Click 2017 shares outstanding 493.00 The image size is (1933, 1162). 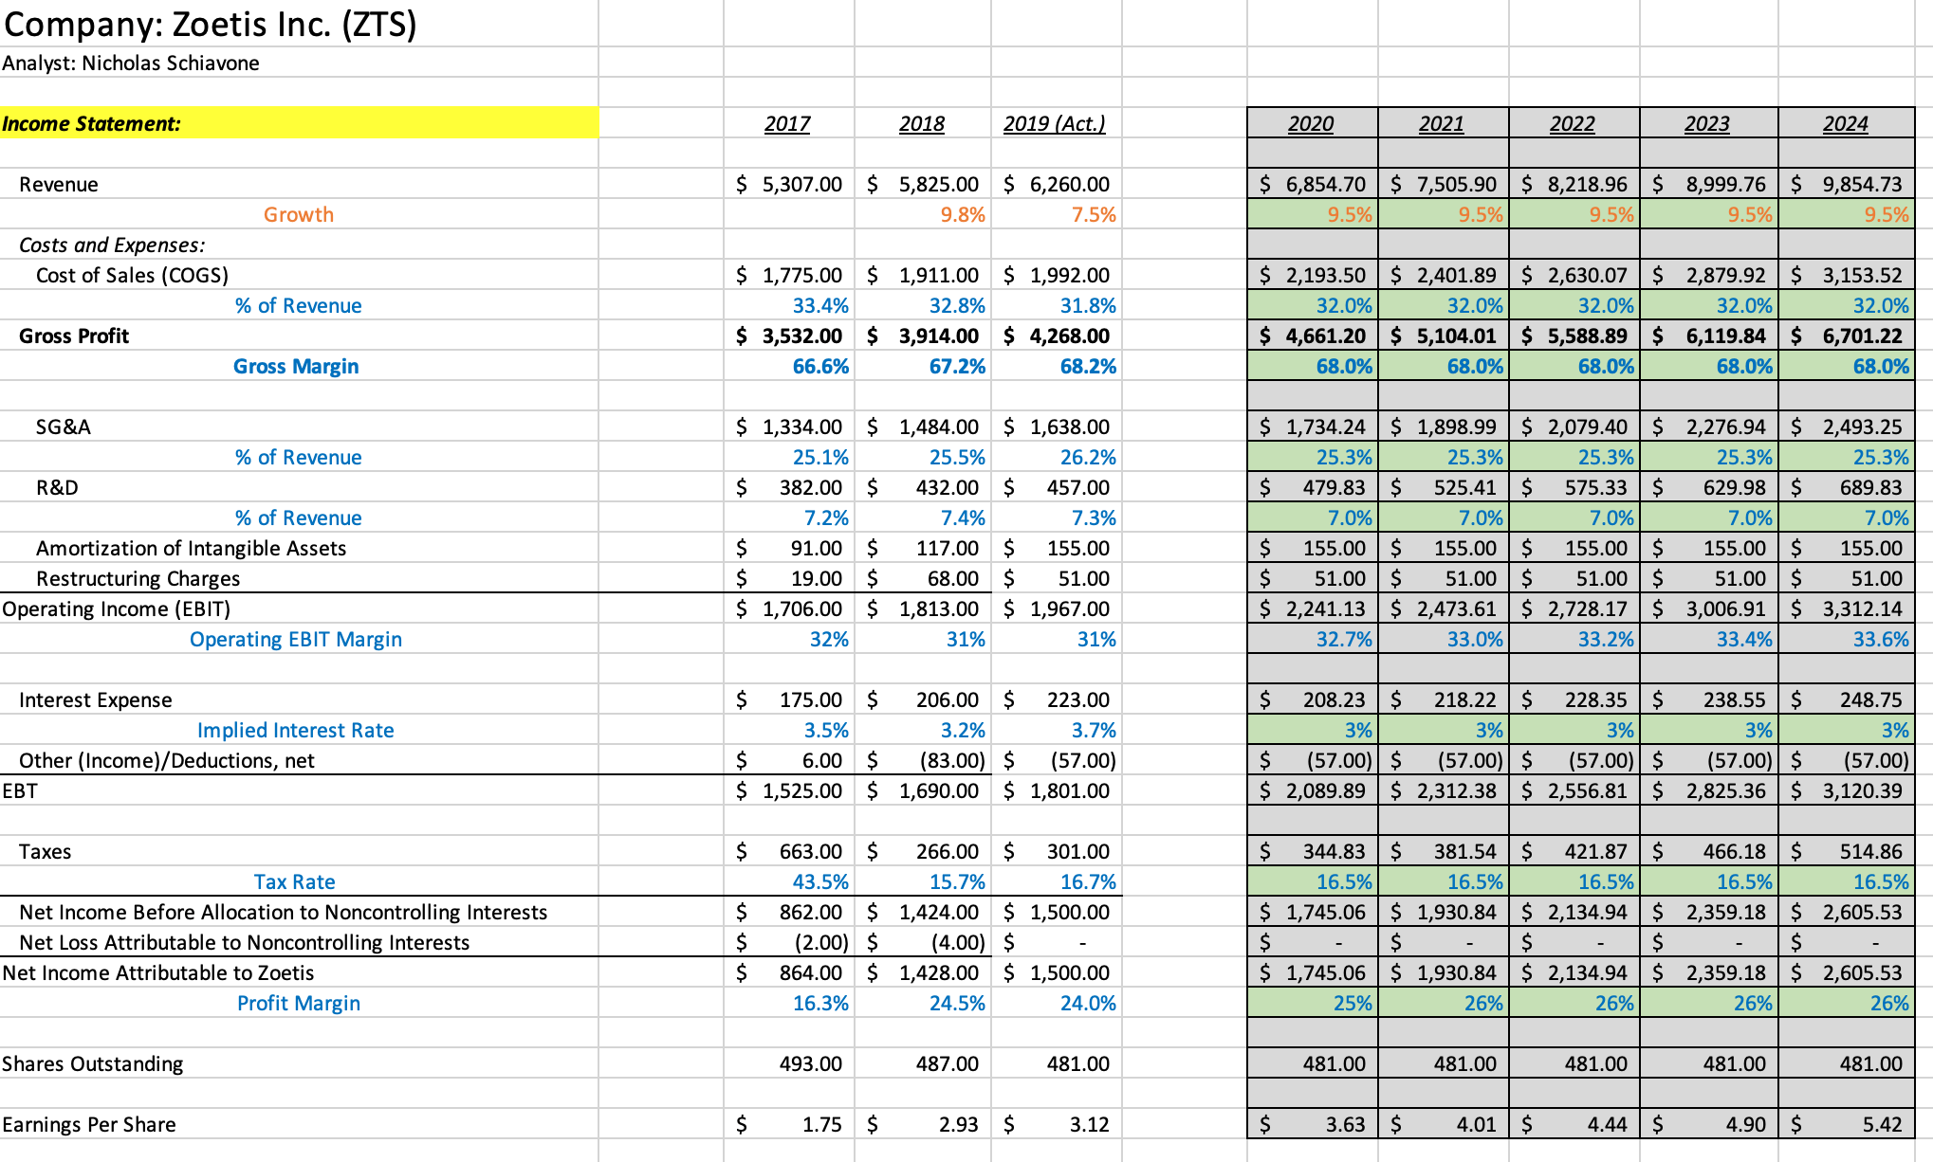pos(811,1064)
